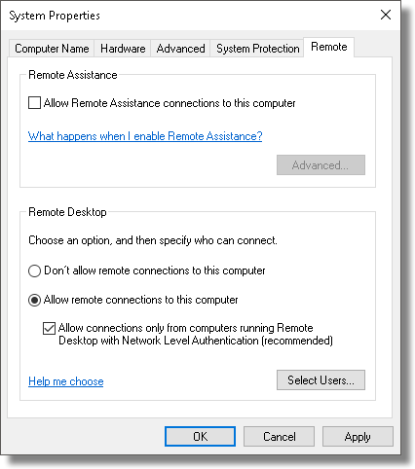
Task: Choose Allow remote connections to this computer
Action: pos(34,300)
